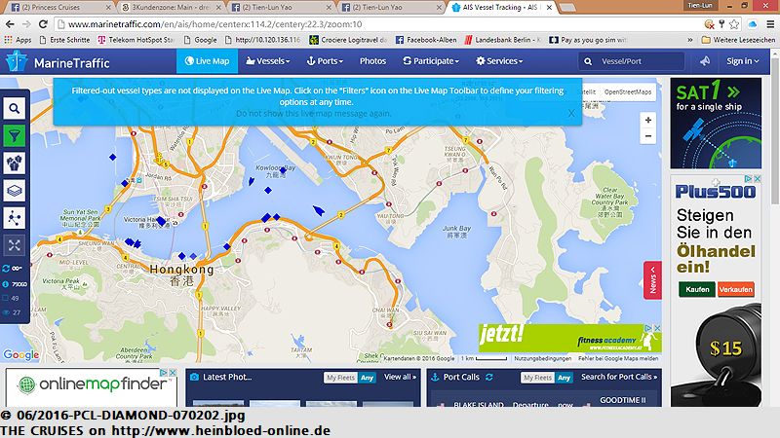Click the browser address bar URL

[x=214, y=23]
